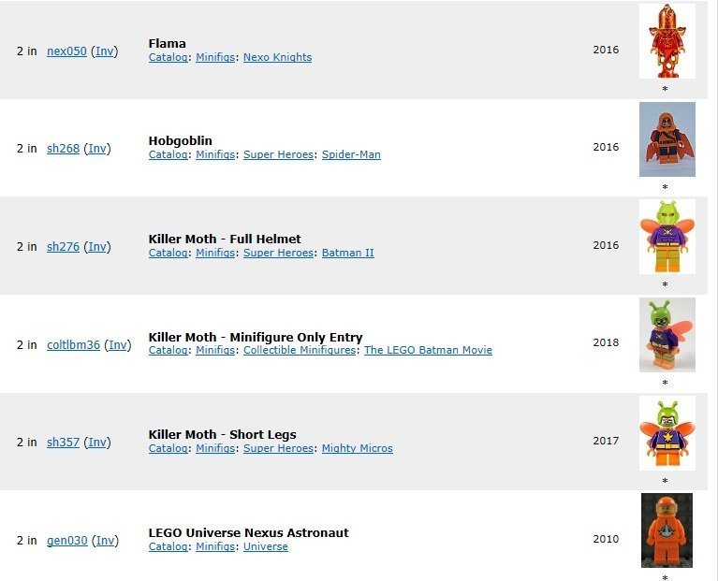The image size is (718, 581).
Task: Open inventory for sh276
Action: coord(97,247)
